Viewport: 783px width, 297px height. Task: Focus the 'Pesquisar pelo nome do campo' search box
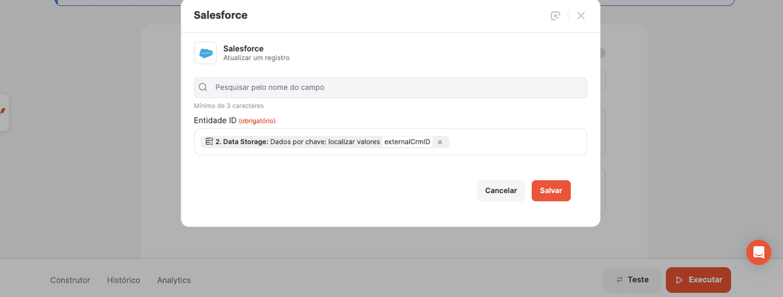click(390, 87)
